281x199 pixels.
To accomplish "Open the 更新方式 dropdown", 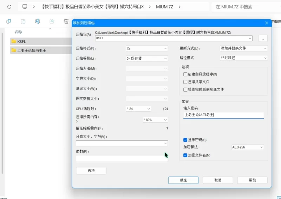I will tap(244, 48).
